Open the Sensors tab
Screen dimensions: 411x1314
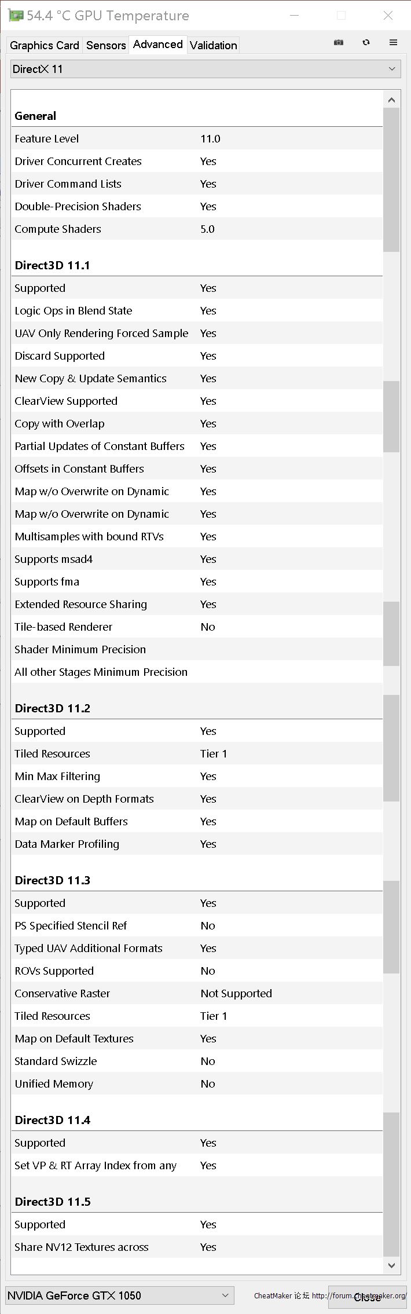[x=106, y=45]
